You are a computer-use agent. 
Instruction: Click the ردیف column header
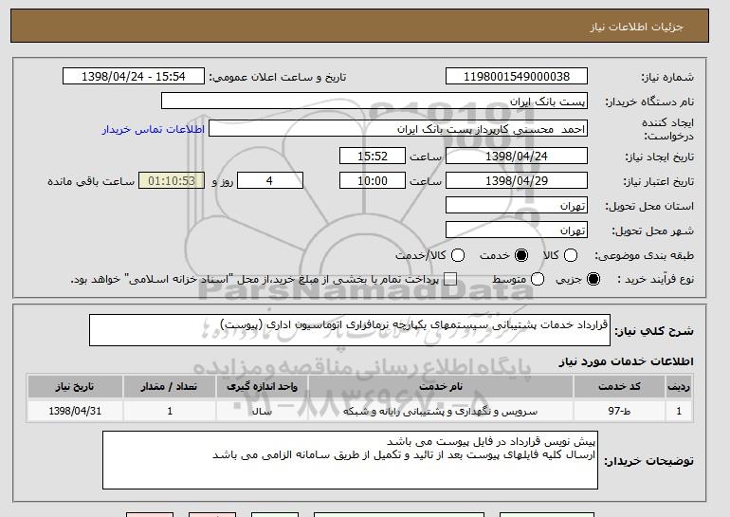[679, 387]
